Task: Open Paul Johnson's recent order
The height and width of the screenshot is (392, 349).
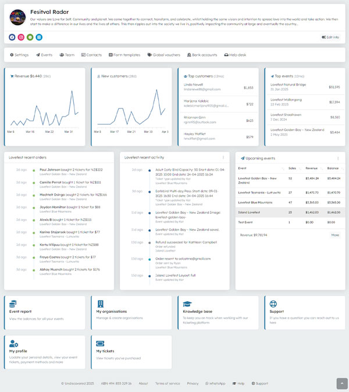Action: pos(71,172)
